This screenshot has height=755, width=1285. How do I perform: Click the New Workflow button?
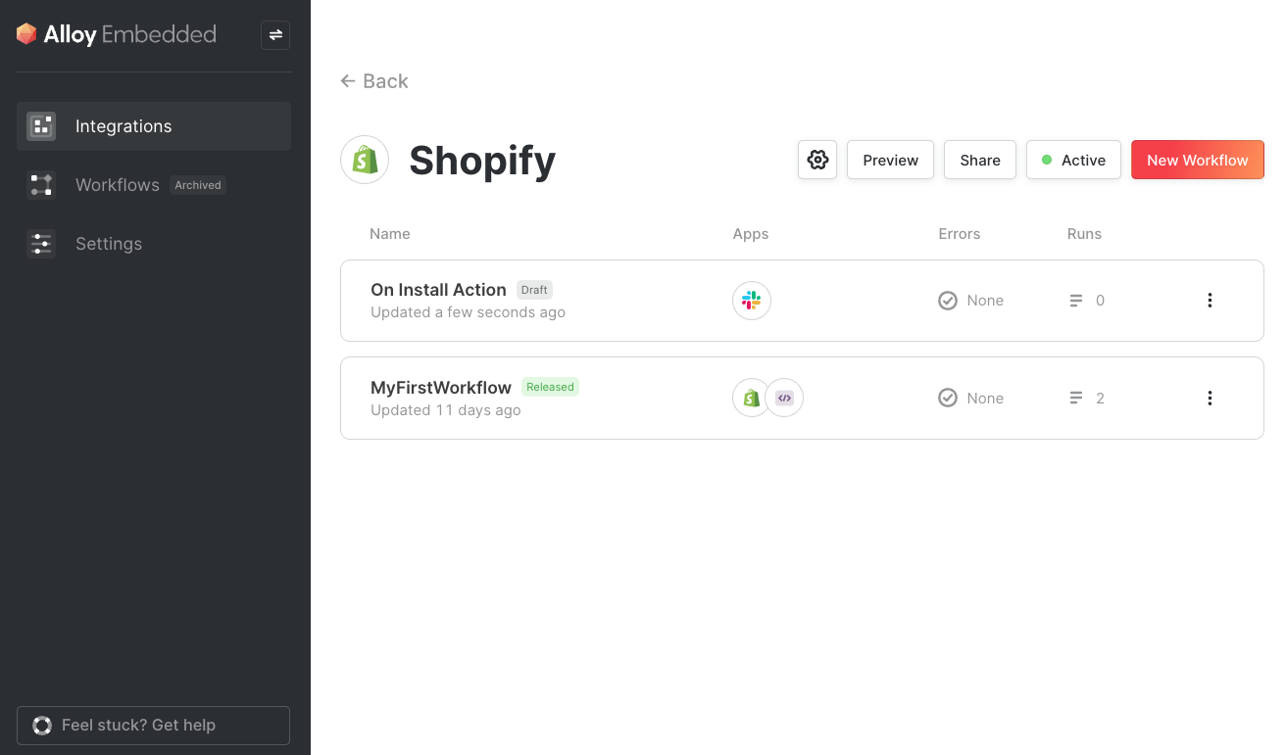[x=1198, y=160]
